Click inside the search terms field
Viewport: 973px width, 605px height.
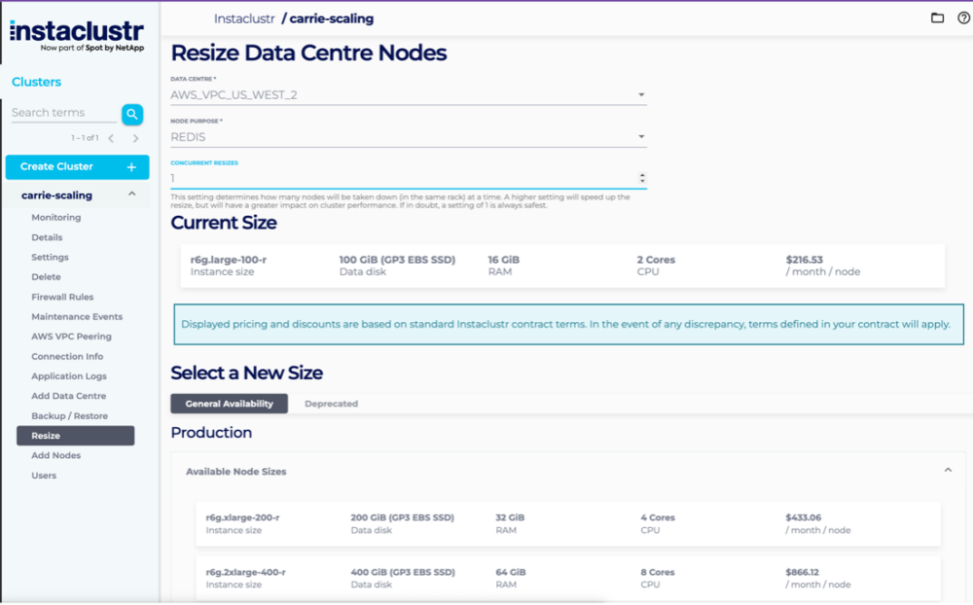click(x=58, y=114)
